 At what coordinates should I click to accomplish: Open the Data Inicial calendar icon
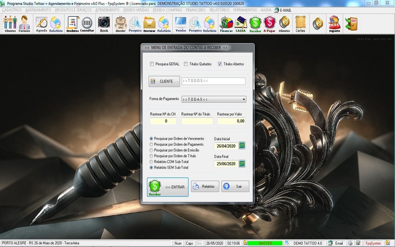point(242,146)
